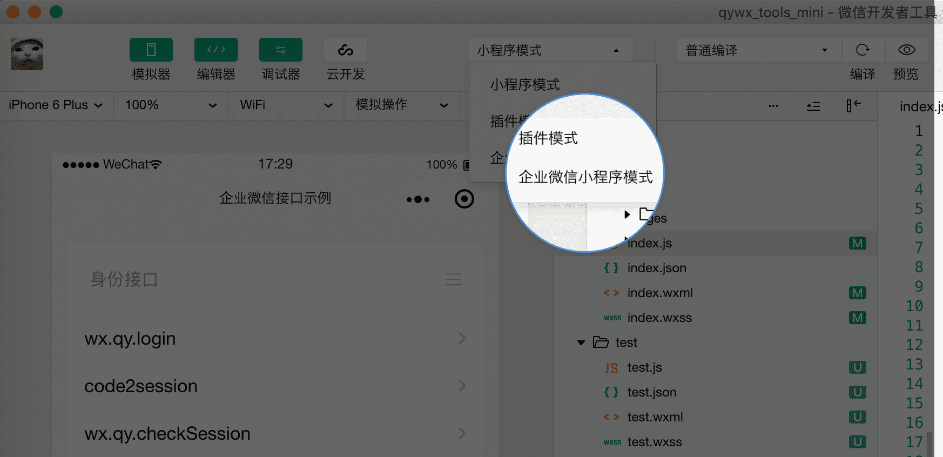Click the wxss icon of index.wxss
Screen dimensions: 943x457
612,318
